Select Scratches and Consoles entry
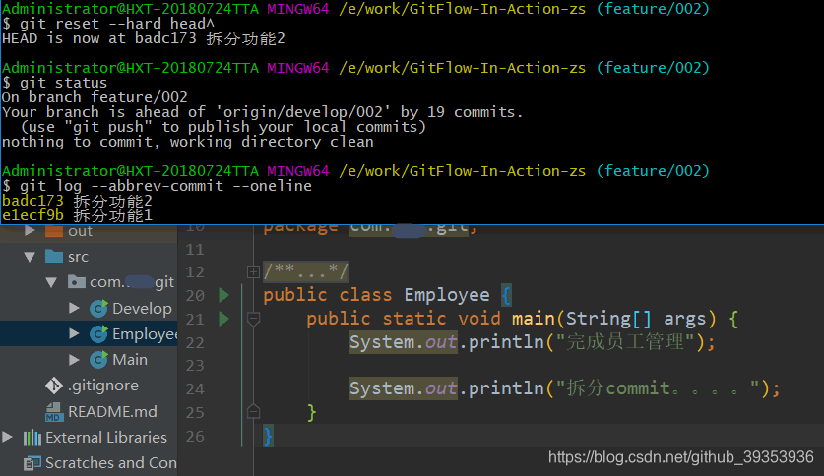 [111, 463]
